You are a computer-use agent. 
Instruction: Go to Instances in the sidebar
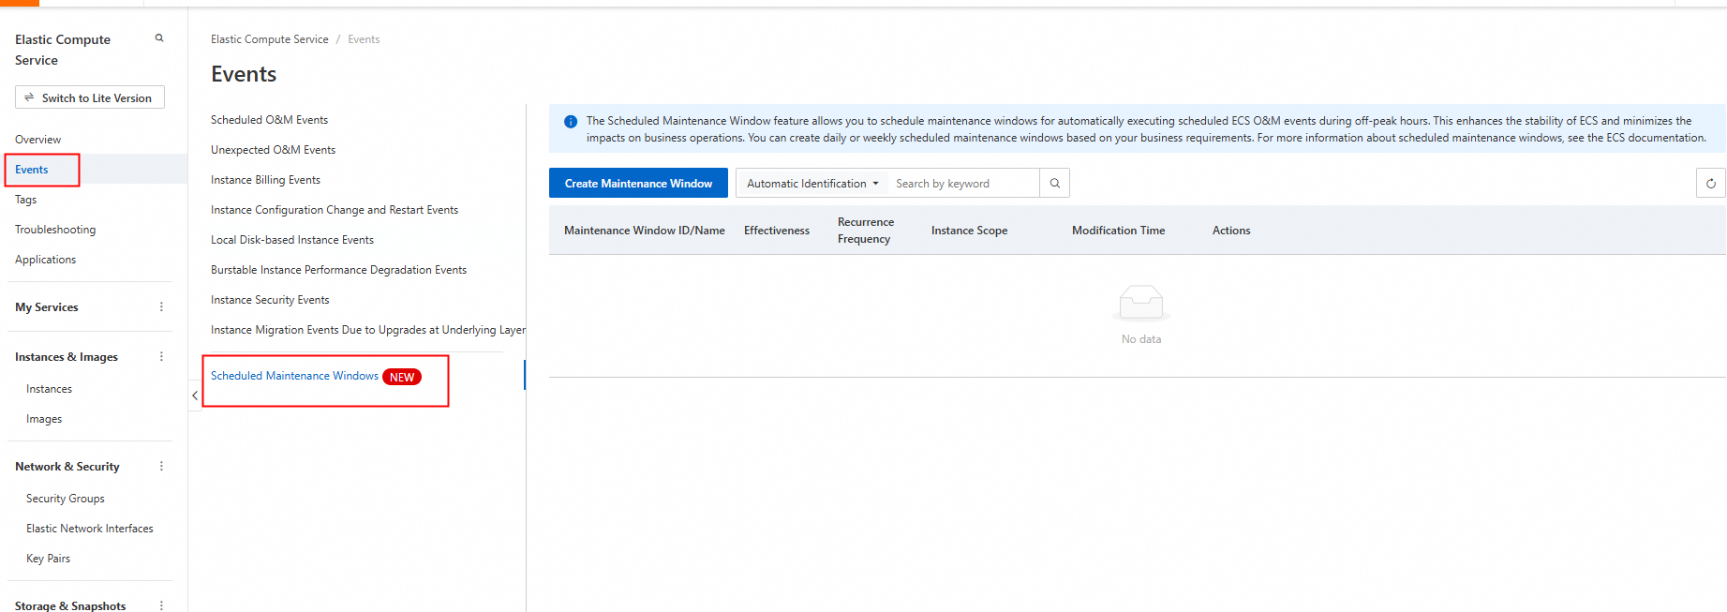coord(49,389)
